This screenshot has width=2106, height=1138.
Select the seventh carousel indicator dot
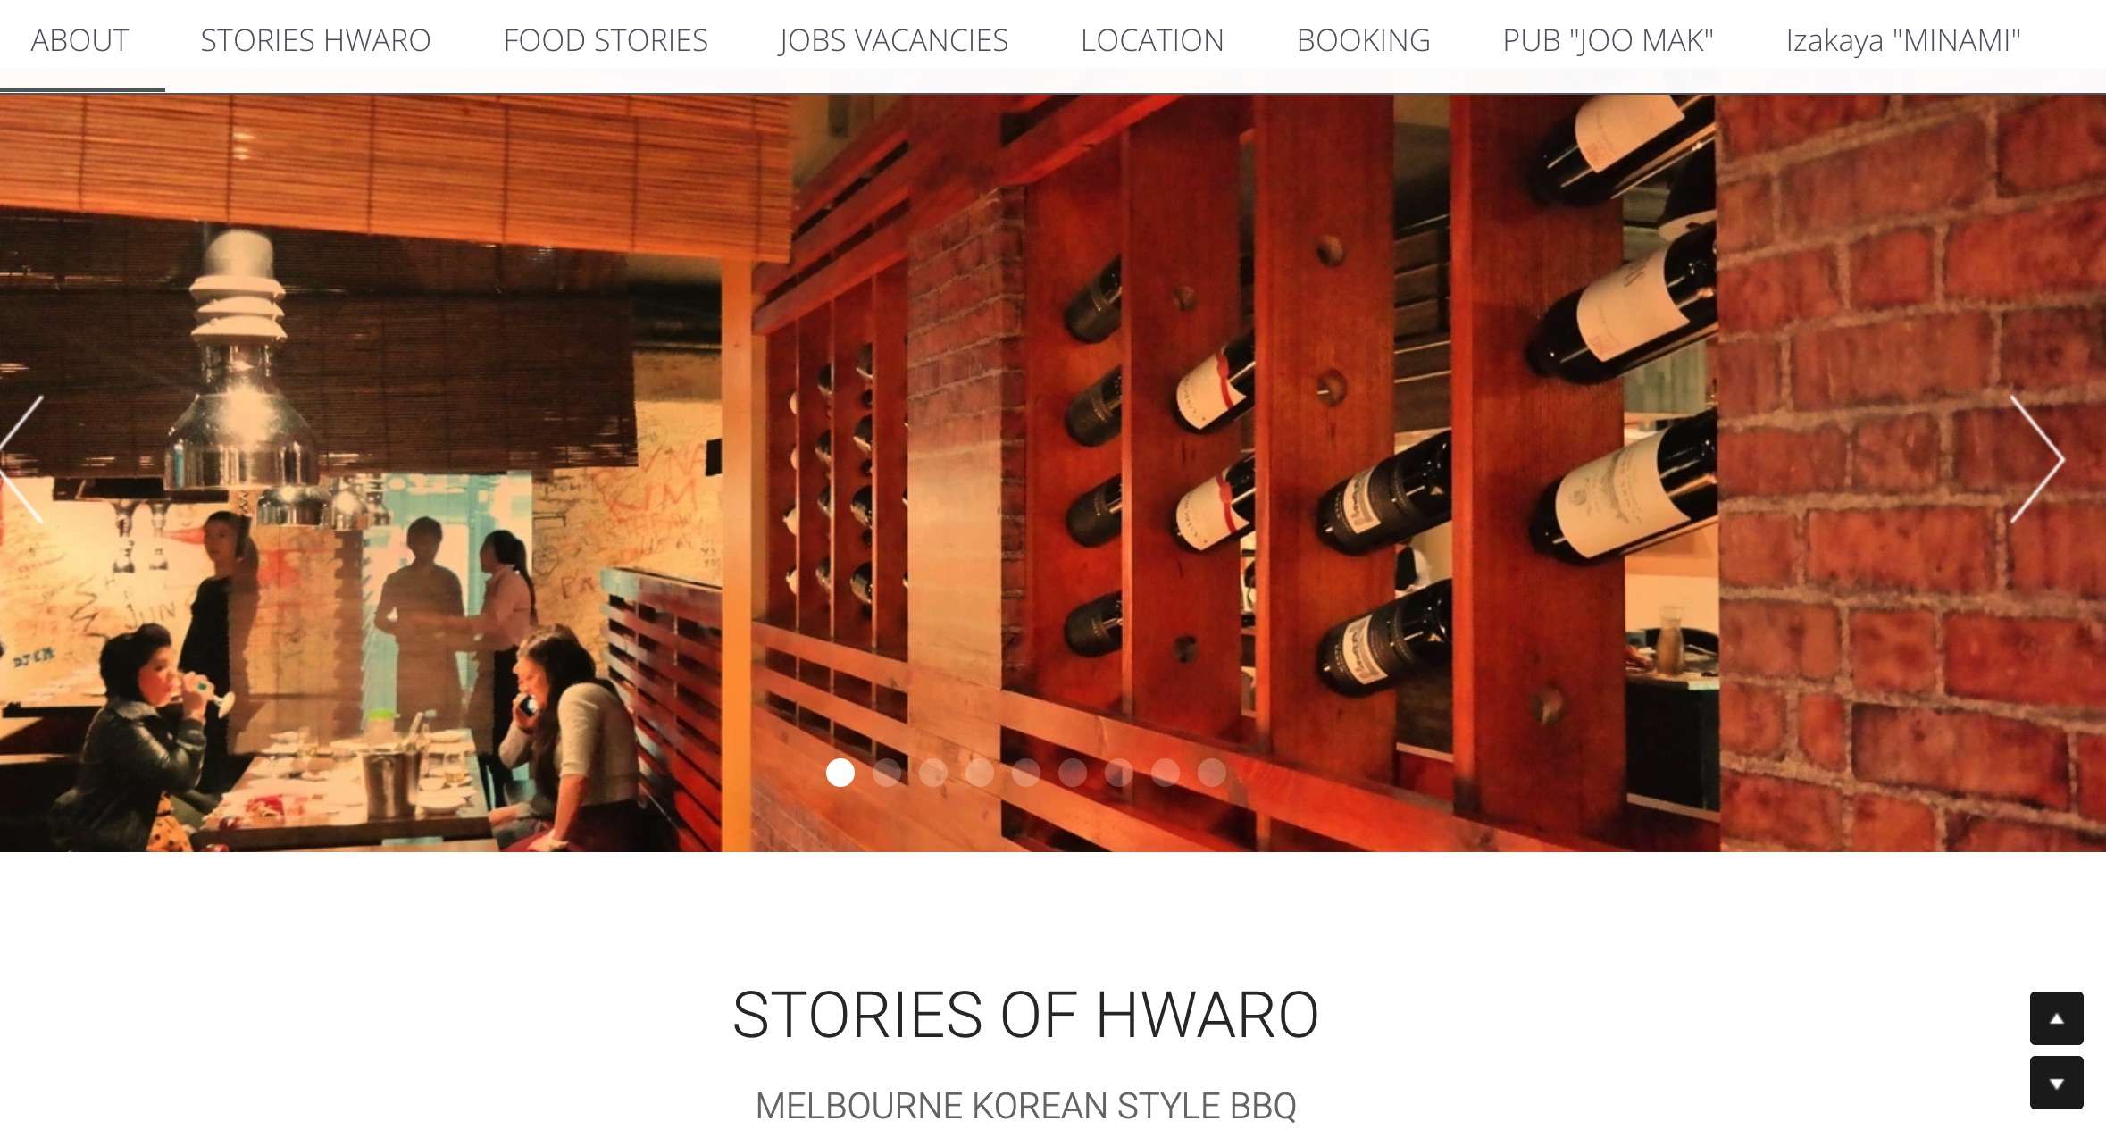(1119, 773)
